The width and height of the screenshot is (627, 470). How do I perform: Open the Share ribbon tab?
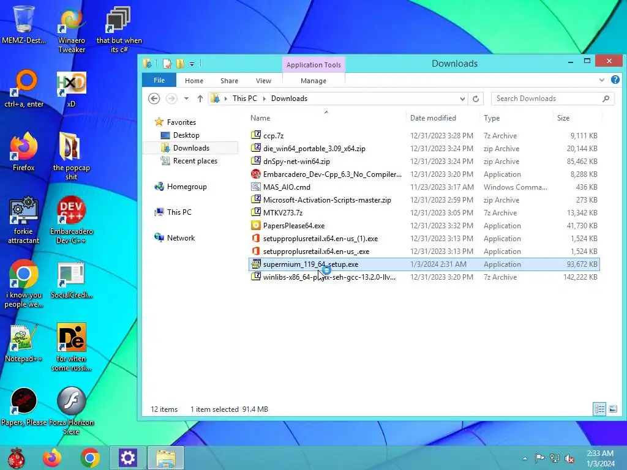(229, 81)
